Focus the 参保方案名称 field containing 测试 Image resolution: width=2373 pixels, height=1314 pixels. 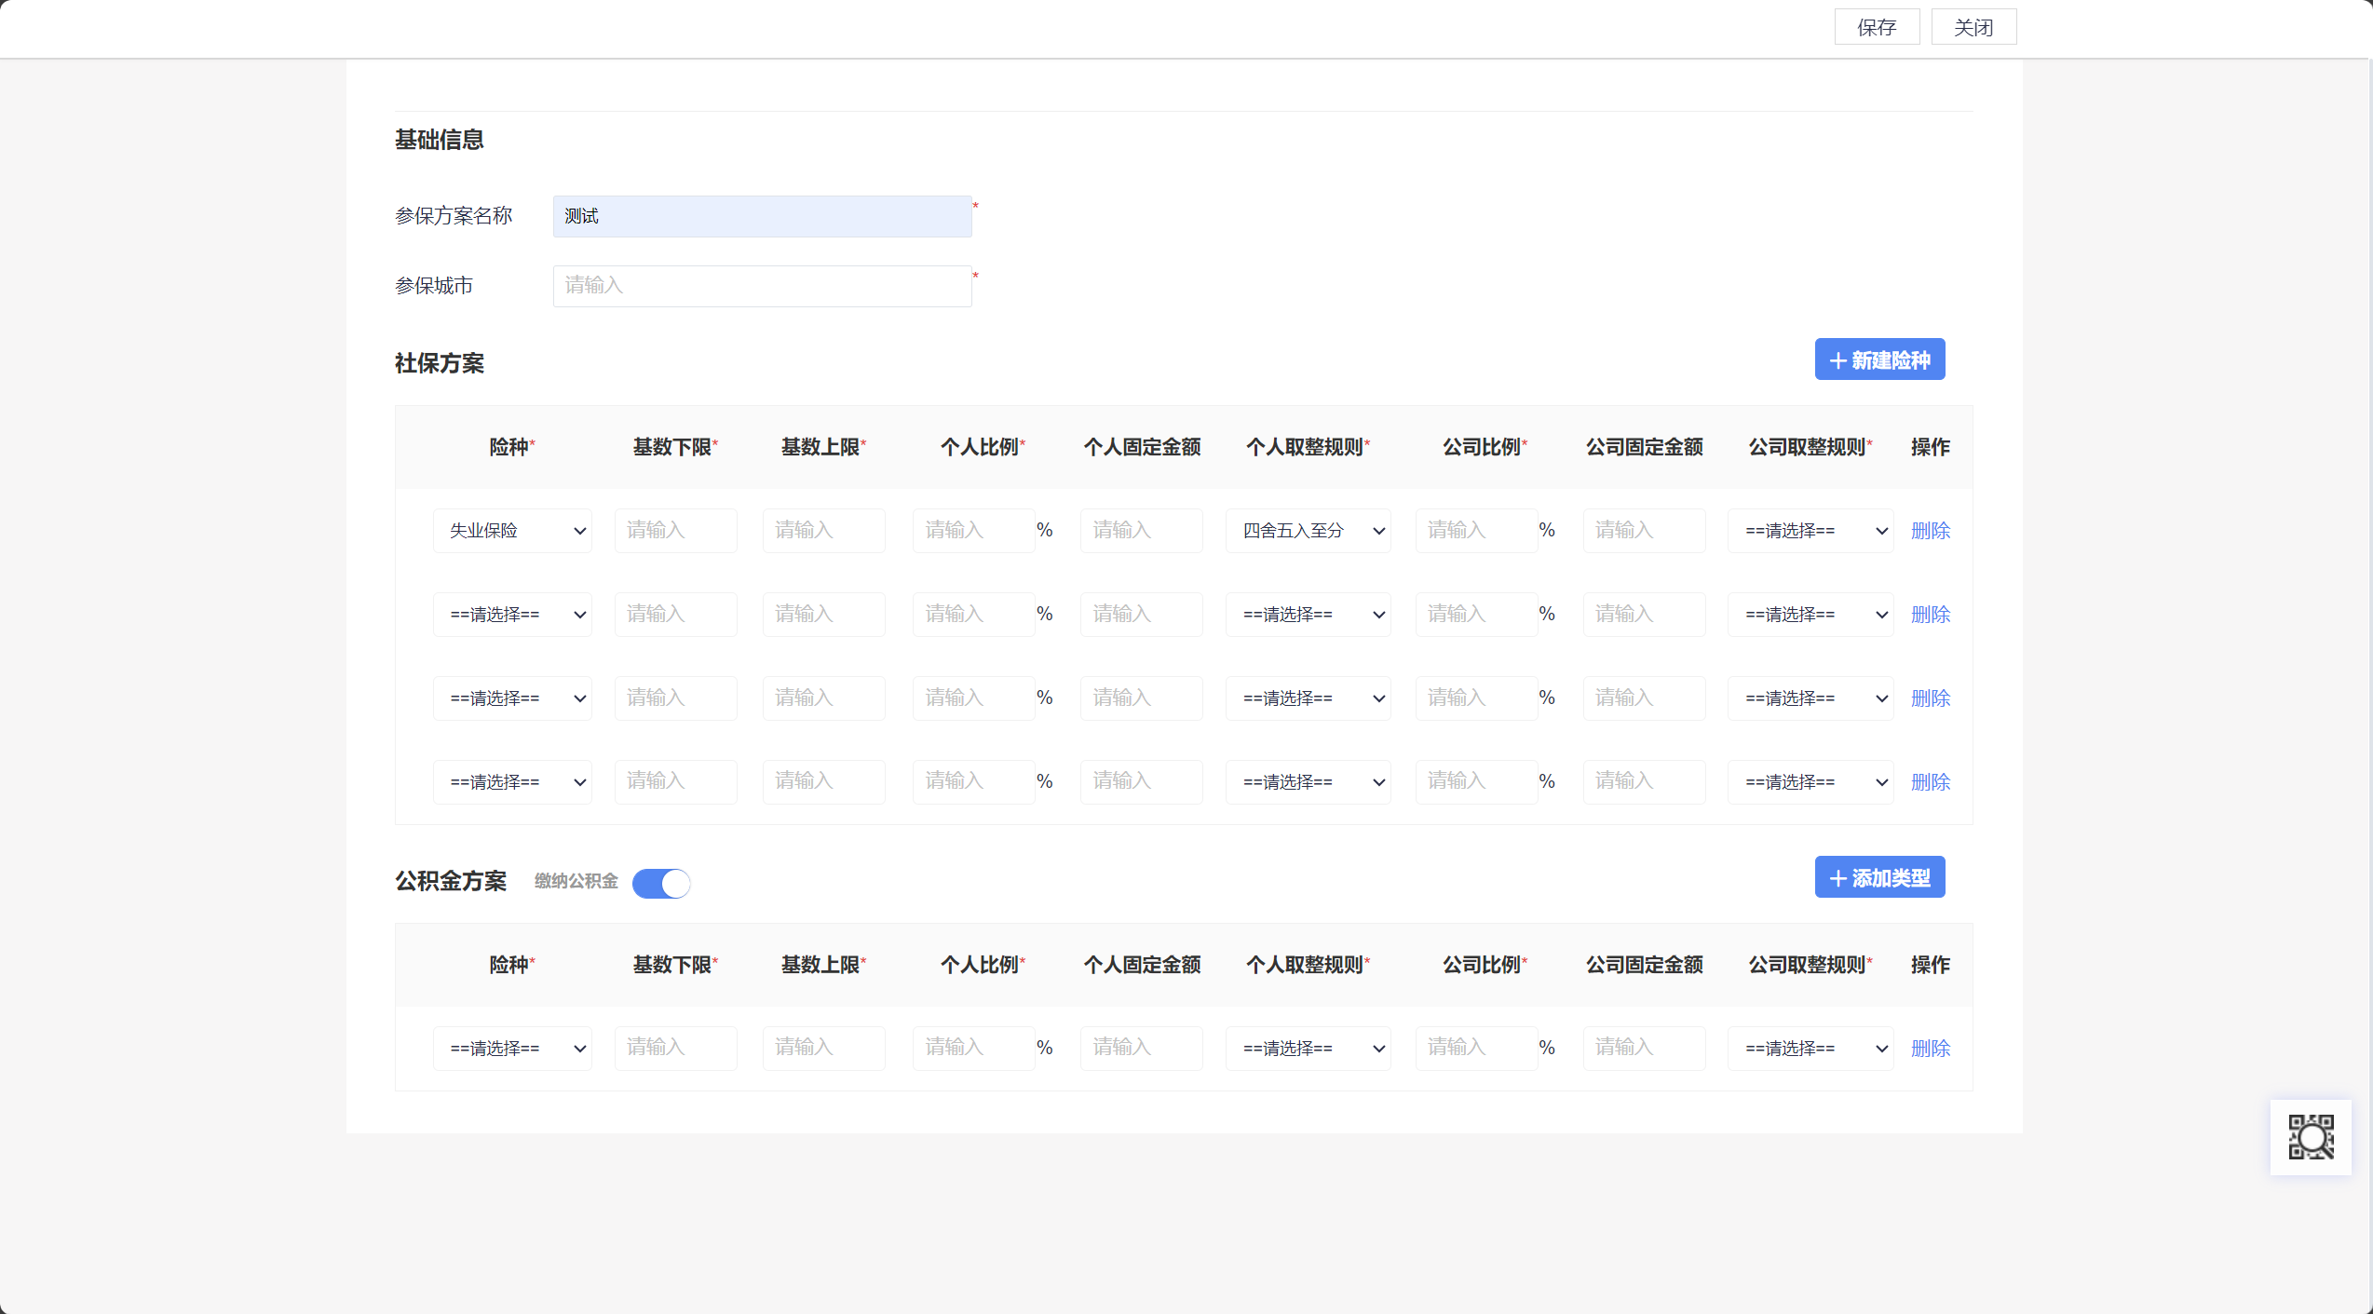pos(762,216)
